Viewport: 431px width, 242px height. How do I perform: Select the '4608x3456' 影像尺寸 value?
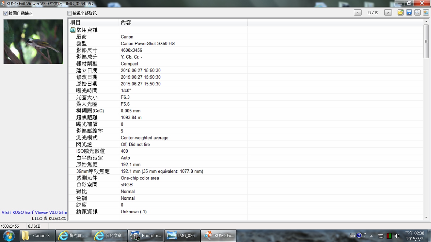click(131, 50)
